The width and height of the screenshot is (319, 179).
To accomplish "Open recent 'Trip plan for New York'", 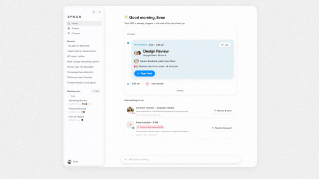I will (x=78, y=46).
